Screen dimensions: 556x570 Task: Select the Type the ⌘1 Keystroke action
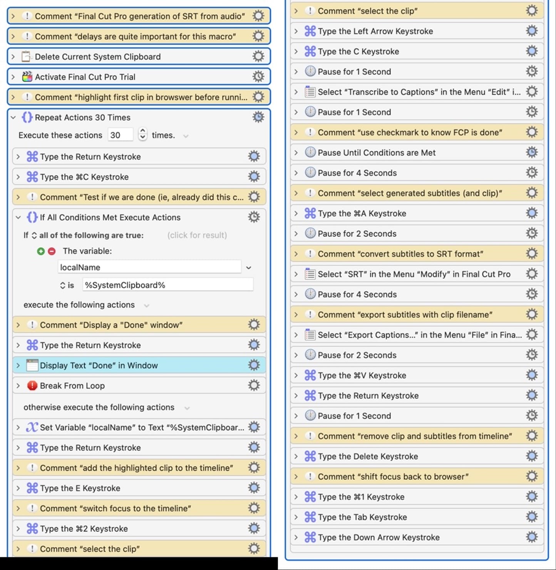(417, 496)
